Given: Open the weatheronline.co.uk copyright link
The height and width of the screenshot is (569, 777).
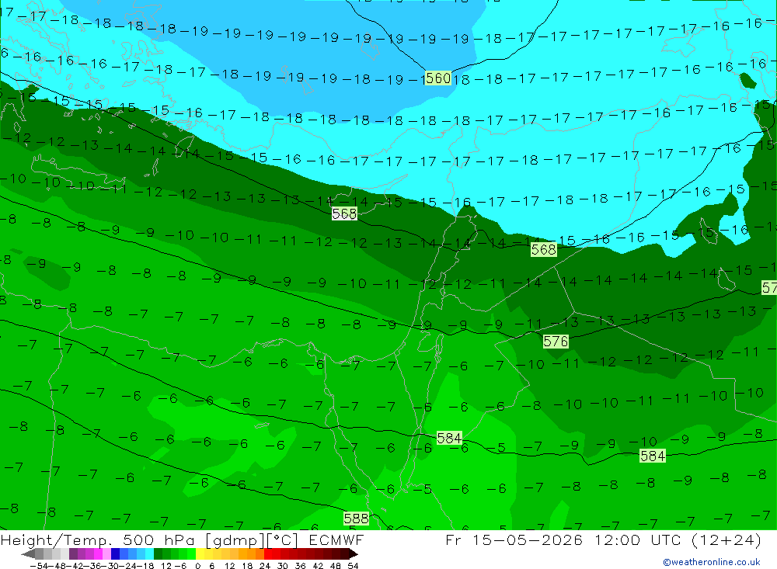Looking at the screenshot, I should [712, 562].
